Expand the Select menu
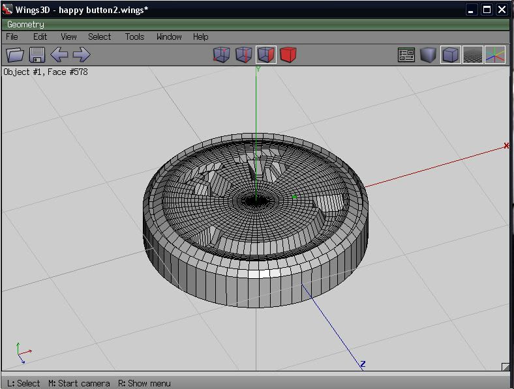514x389 pixels. 100,37
